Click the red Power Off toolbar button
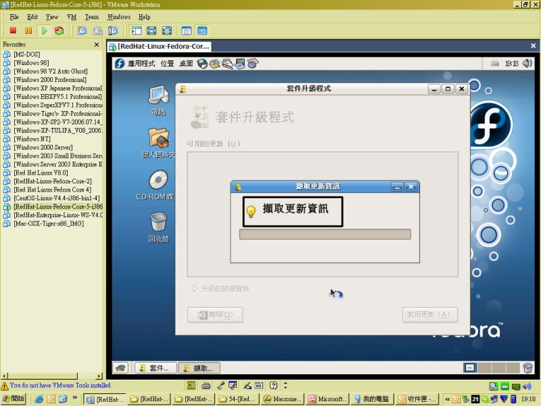This screenshot has height=406, width=541. tap(13, 30)
